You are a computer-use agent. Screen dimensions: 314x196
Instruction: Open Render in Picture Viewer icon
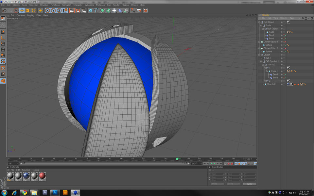coord(78,10)
